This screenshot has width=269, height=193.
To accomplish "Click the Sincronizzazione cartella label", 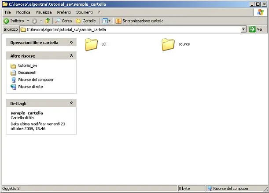I will pyautogui.click(x=143, y=21).
